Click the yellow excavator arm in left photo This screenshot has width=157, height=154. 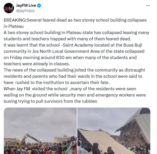point(30,137)
